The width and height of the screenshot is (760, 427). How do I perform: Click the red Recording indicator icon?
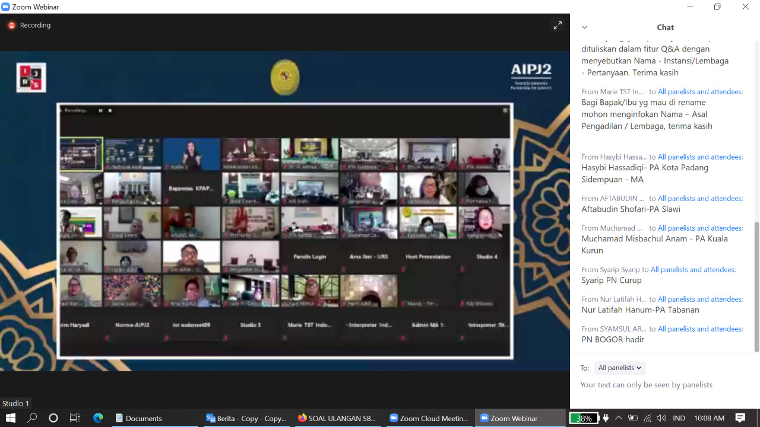pyautogui.click(x=12, y=26)
